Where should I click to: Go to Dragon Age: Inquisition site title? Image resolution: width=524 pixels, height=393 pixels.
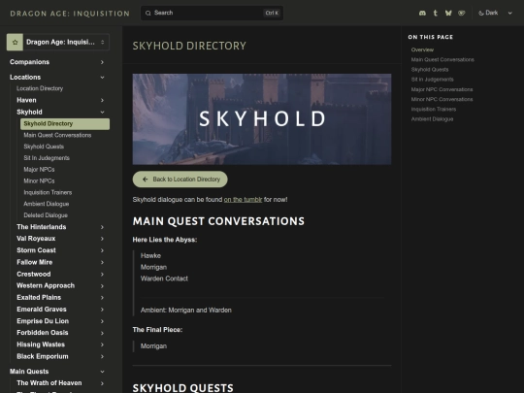pos(70,14)
